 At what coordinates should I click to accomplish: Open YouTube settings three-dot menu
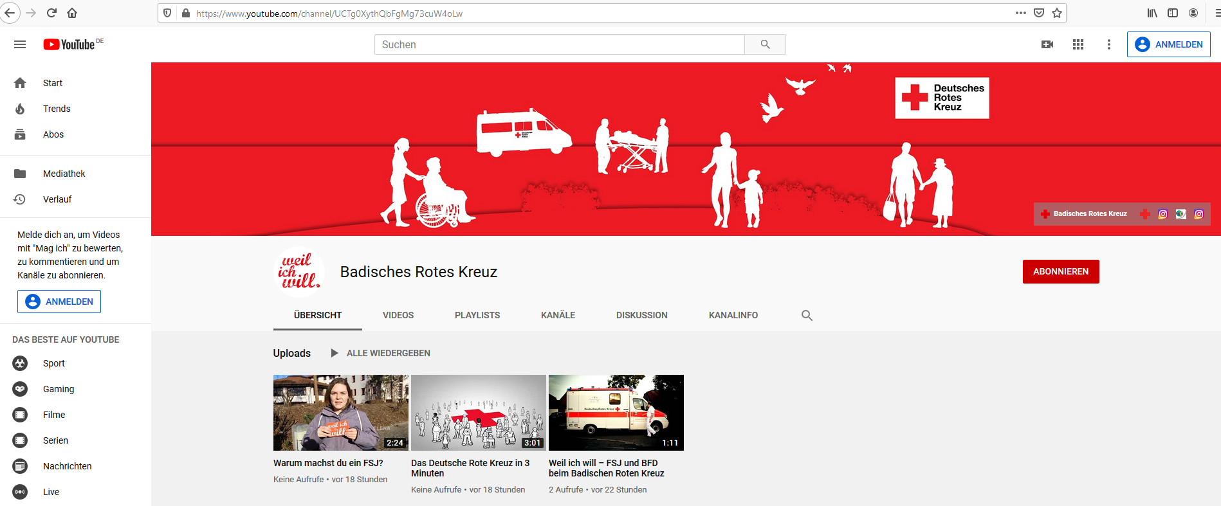pyautogui.click(x=1108, y=44)
